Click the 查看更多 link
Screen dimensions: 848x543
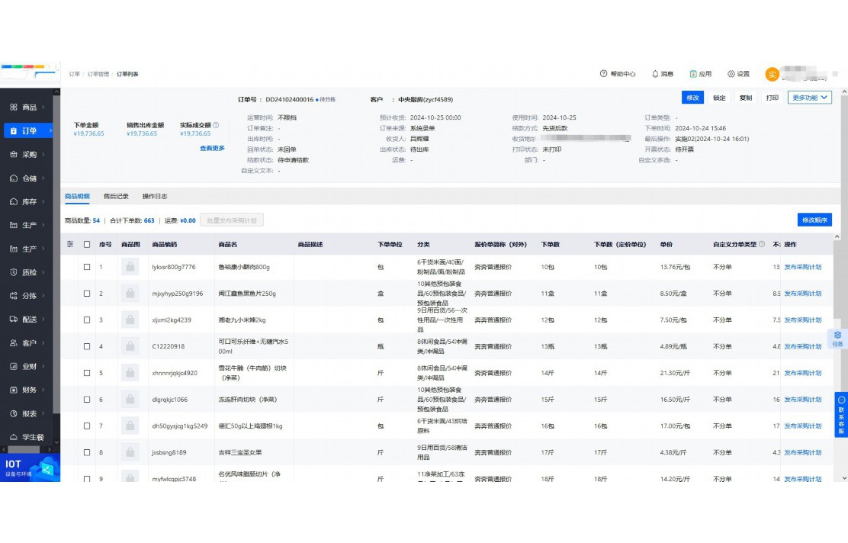coord(212,148)
